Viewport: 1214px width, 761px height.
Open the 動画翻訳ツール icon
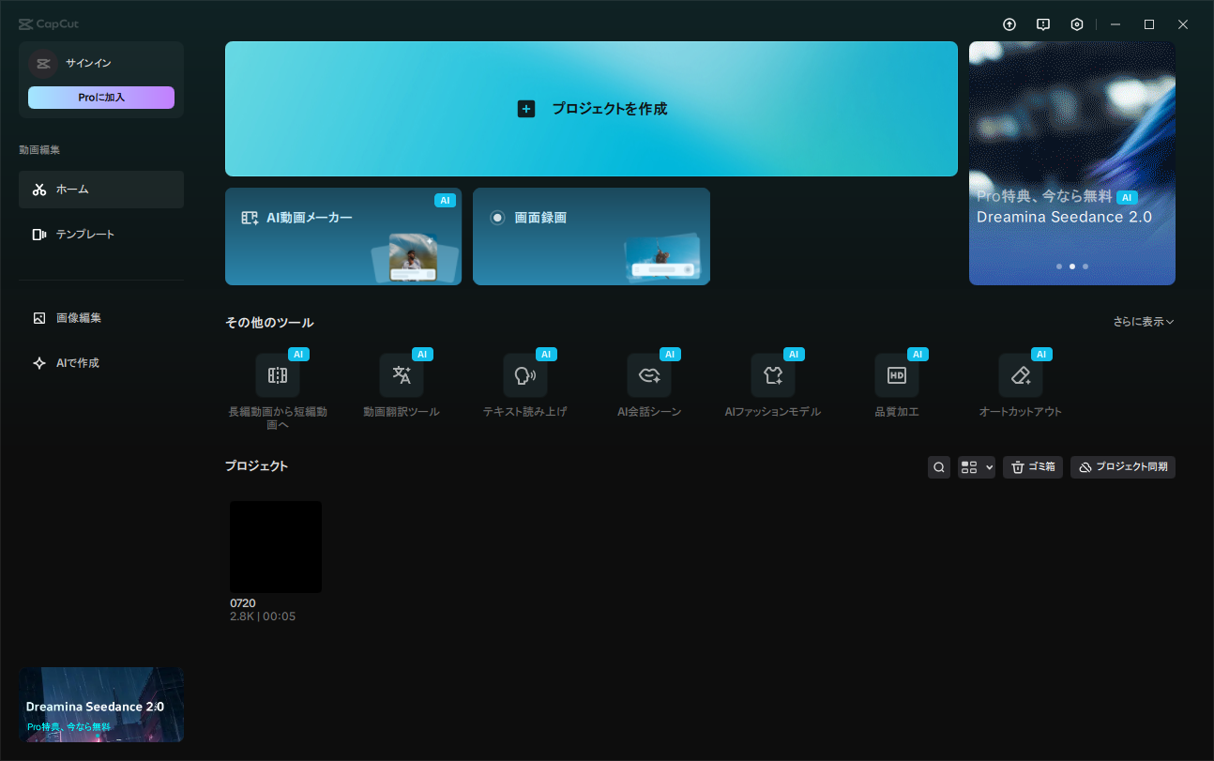[402, 375]
